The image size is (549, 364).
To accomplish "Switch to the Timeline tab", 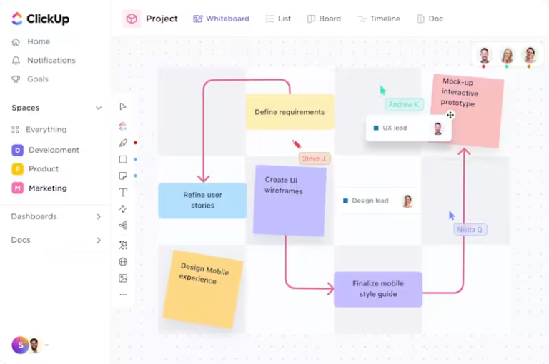I will click(x=378, y=19).
